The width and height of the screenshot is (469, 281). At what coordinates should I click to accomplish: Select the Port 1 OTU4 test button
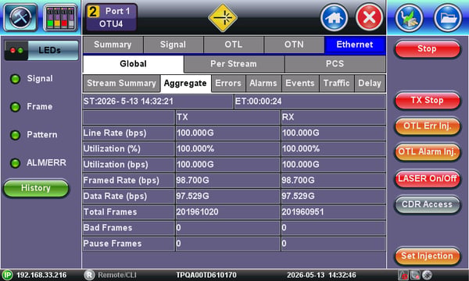111,18
